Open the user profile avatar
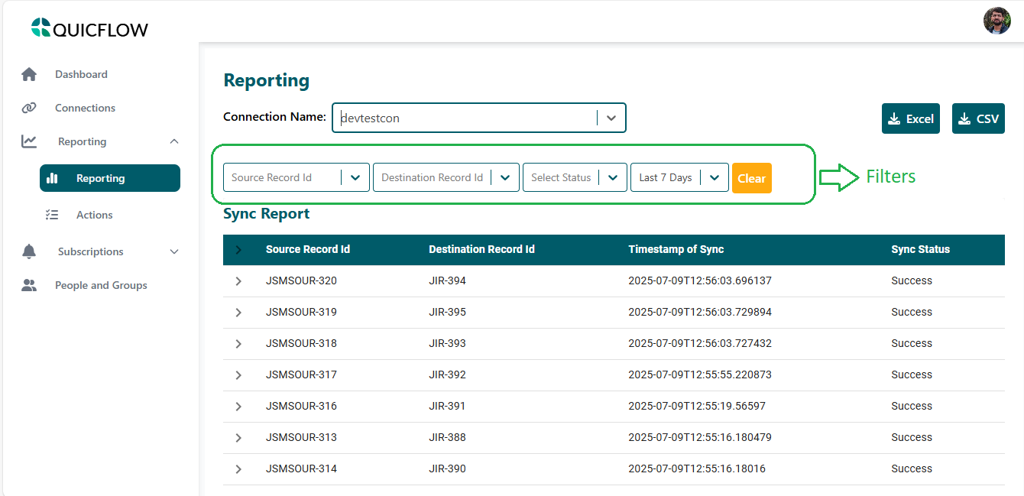Screen dimensions: 1024x496 pyautogui.click(x=996, y=21)
